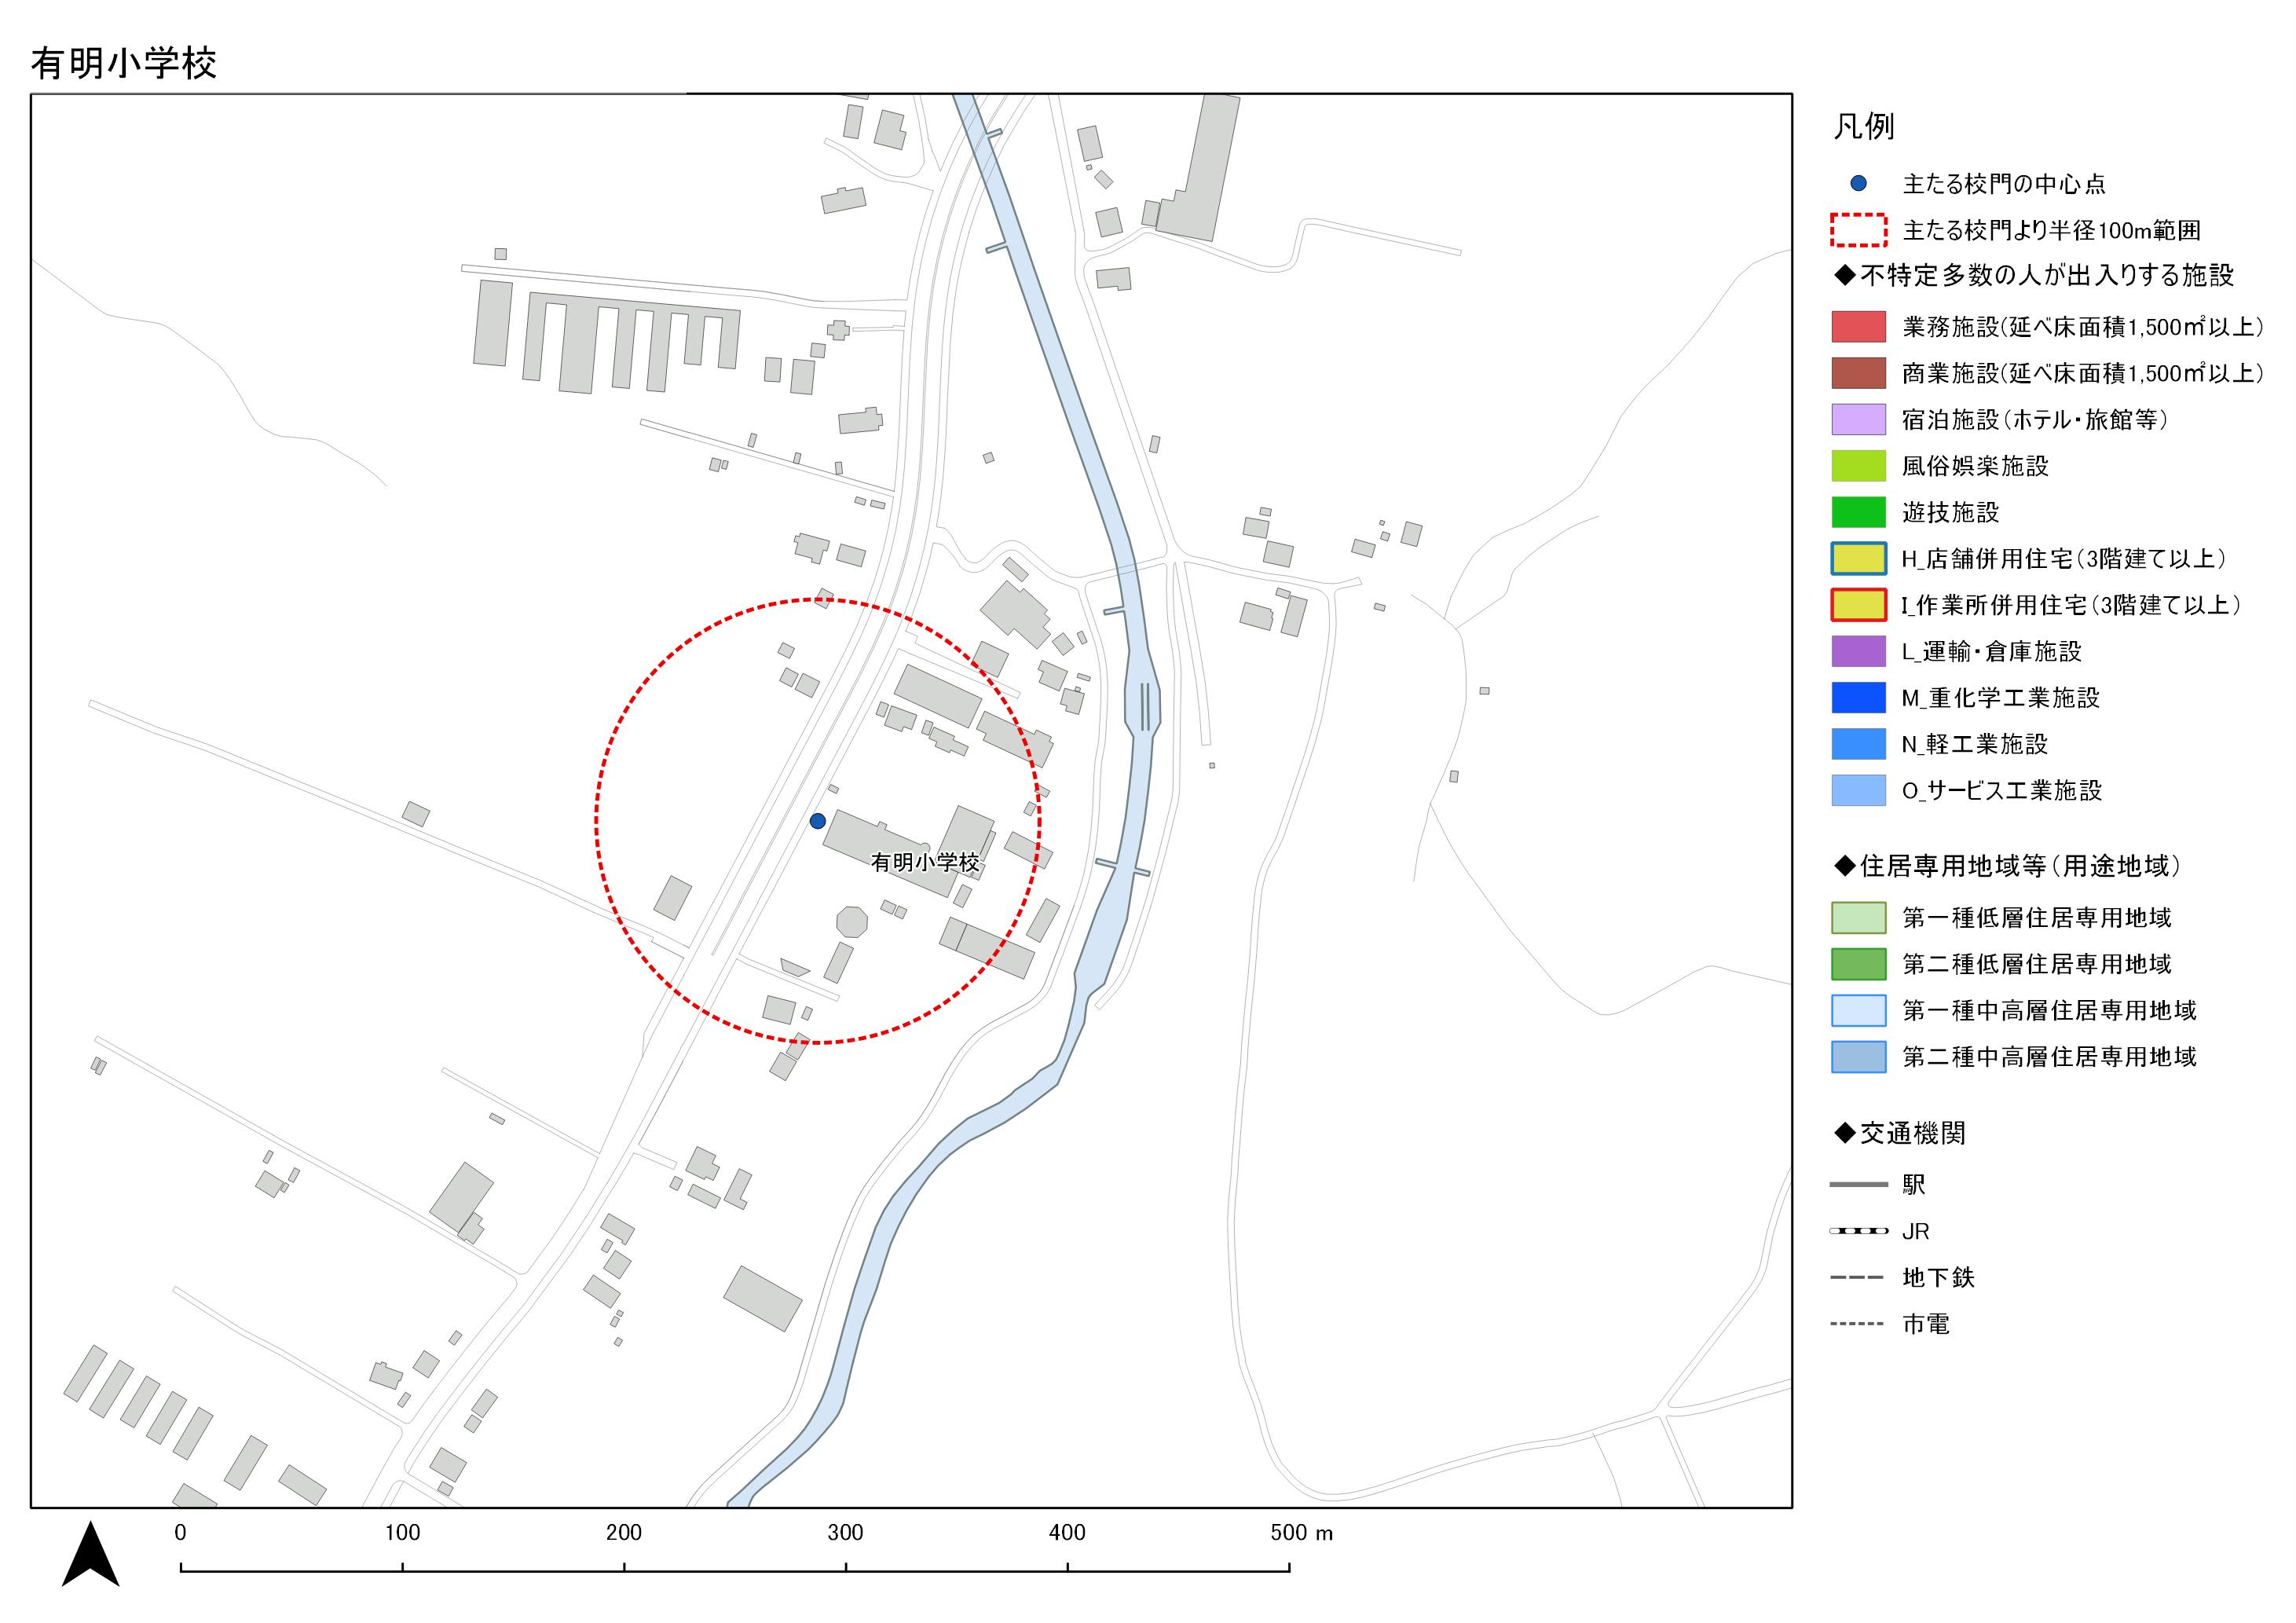Click the 200 mark on scale bar

click(624, 1533)
